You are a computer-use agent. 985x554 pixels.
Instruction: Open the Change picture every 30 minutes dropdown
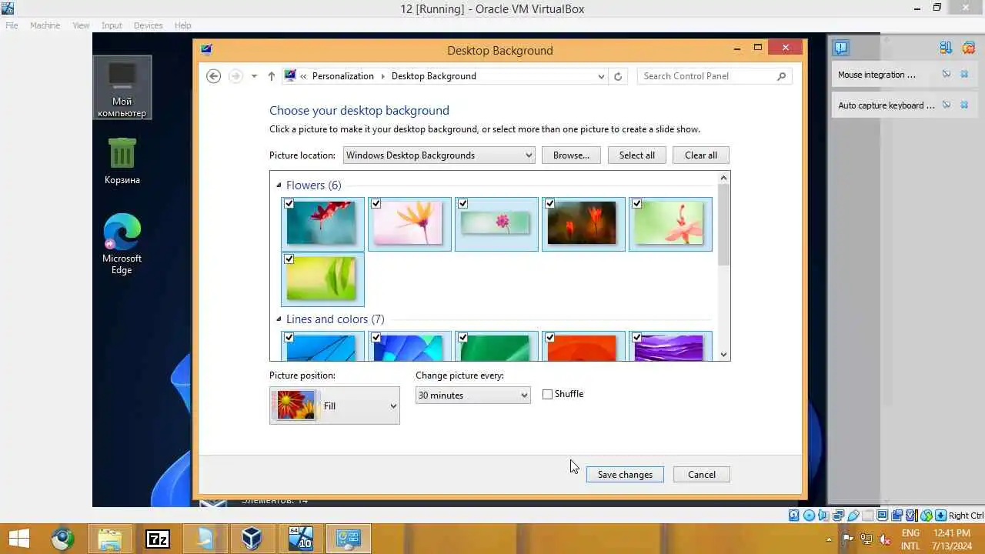click(472, 395)
